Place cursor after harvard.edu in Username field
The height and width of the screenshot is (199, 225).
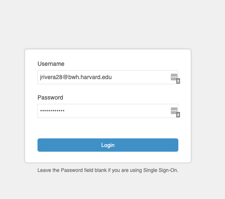(112, 77)
